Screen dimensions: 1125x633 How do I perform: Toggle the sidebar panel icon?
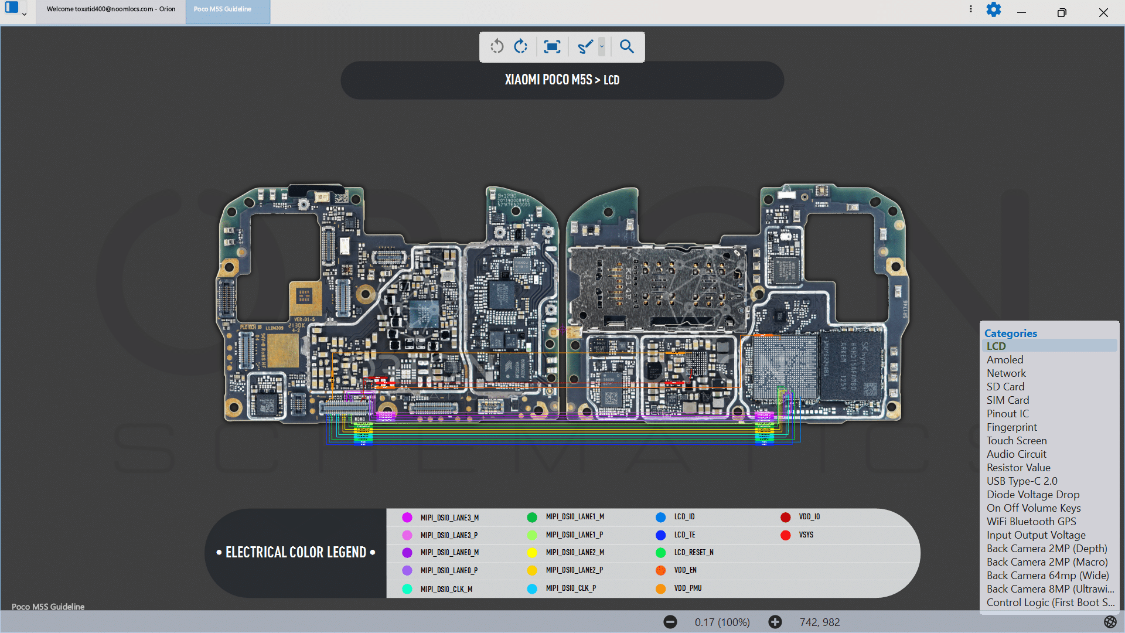[x=12, y=8]
